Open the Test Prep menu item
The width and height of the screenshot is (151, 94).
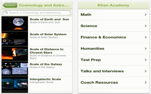(114, 60)
